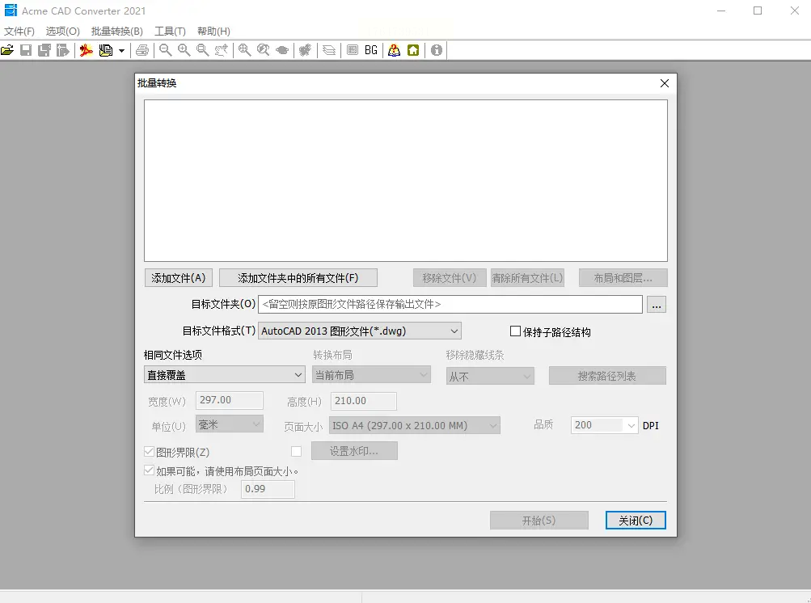This screenshot has width=811, height=603.
Task: Click the Batch convert documents icon
Action: 105,50
